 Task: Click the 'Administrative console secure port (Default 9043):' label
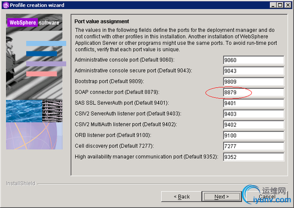[133, 71]
